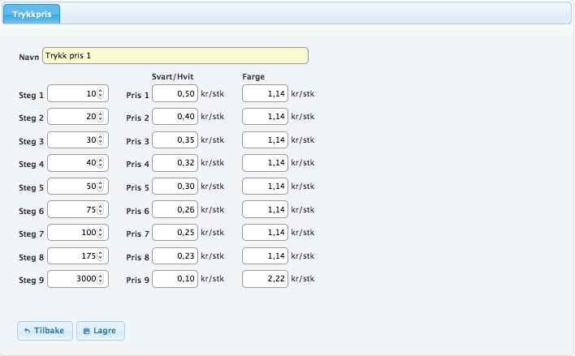Click the stepper arrows on Steg 9

(101, 280)
